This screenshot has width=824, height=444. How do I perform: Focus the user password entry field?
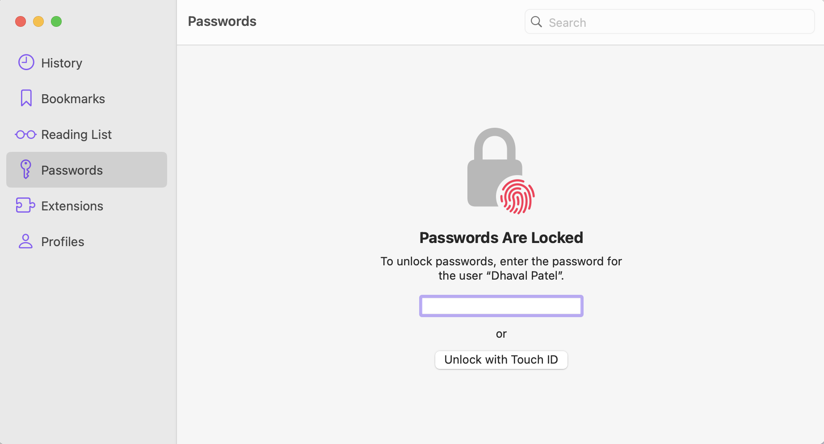(501, 306)
